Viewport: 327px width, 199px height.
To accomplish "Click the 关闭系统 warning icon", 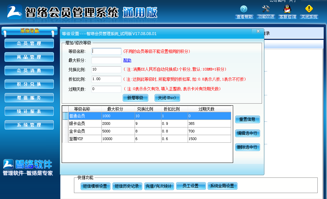I will coord(309,9).
